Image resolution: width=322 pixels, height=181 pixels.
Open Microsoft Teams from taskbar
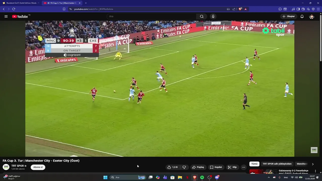[165, 177]
